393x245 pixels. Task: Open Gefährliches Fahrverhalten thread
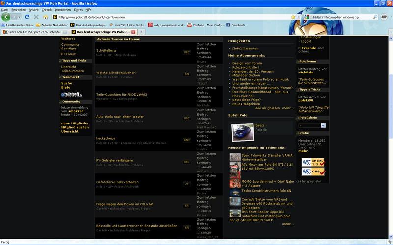[x=117, y=182]
